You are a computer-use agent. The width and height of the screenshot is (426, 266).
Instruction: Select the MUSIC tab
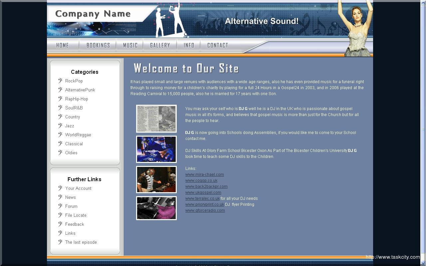point(130,45)
